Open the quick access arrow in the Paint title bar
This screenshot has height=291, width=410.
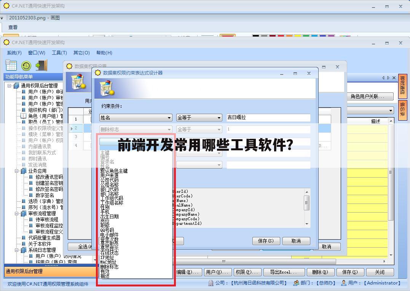coord(2,18)
